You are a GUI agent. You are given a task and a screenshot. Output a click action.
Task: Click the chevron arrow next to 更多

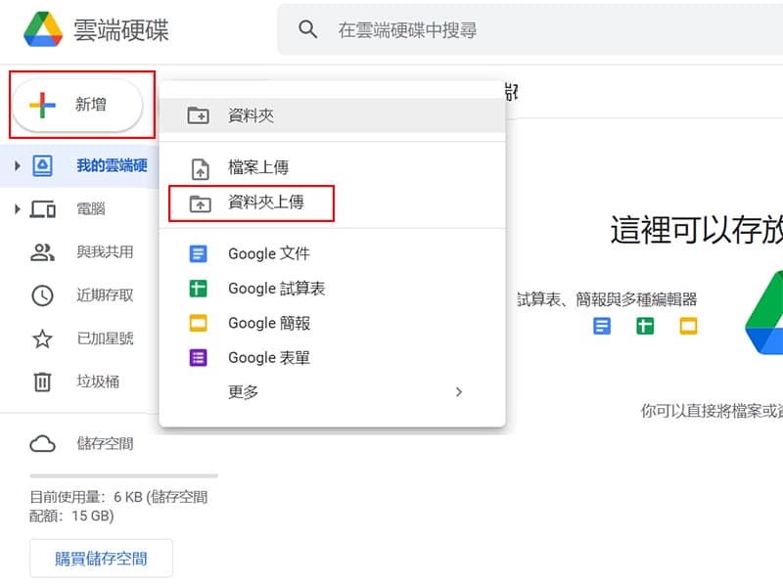[459, 392]
